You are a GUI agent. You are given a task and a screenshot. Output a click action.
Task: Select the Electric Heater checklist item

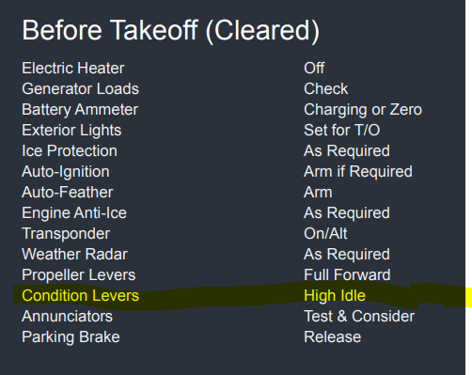[x=73, y=68]
